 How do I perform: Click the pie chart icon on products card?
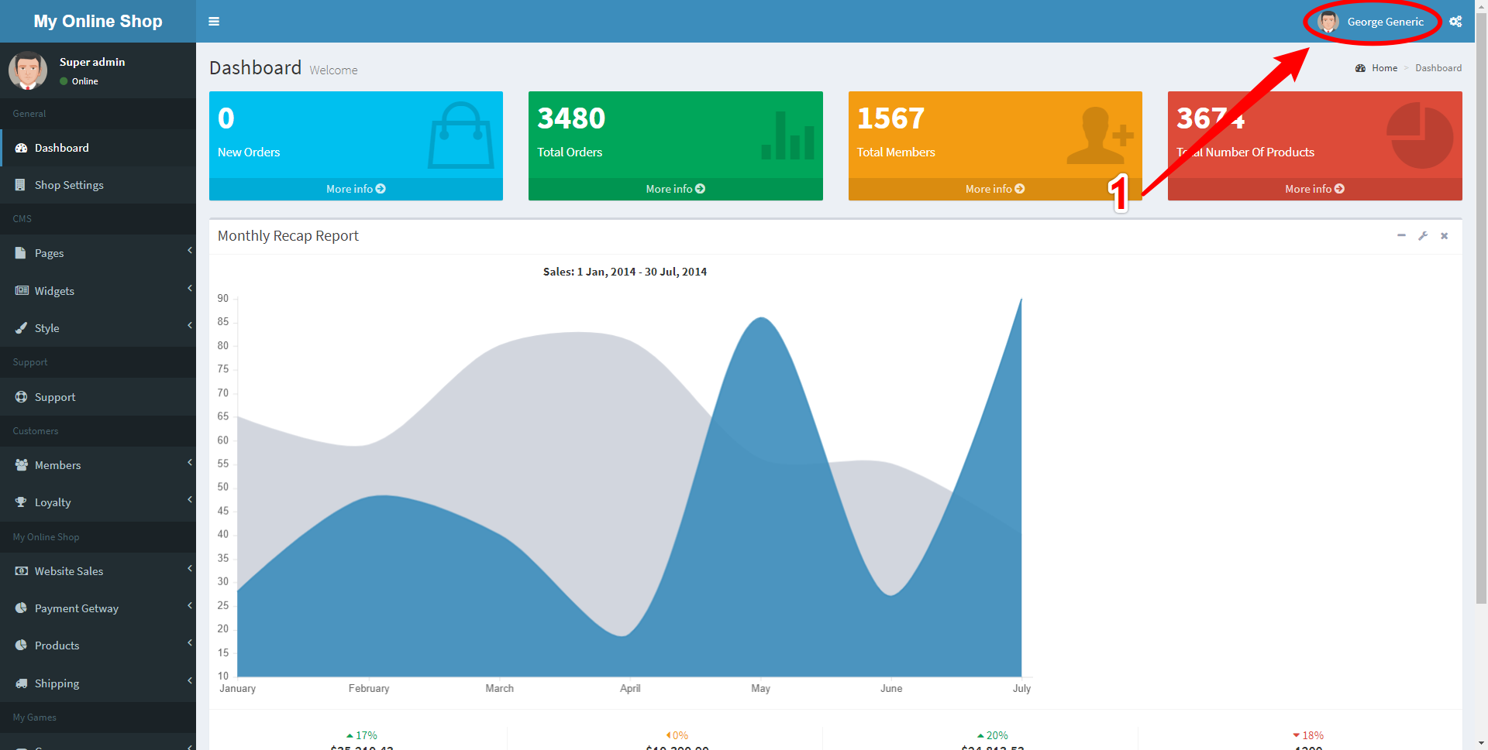pos(1419,136)
